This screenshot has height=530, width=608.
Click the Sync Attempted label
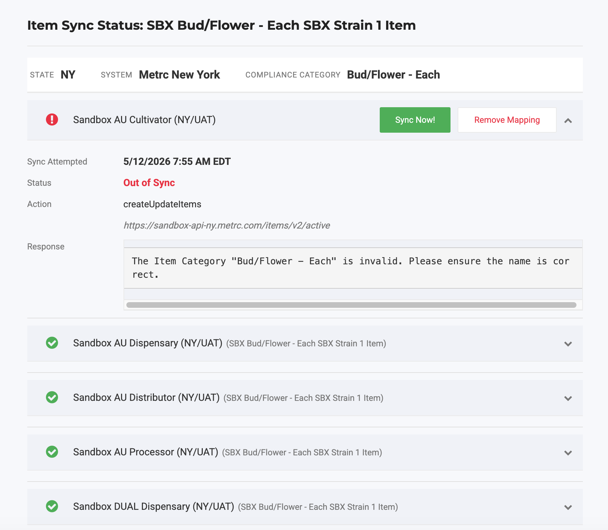click(x=57, y=162)
